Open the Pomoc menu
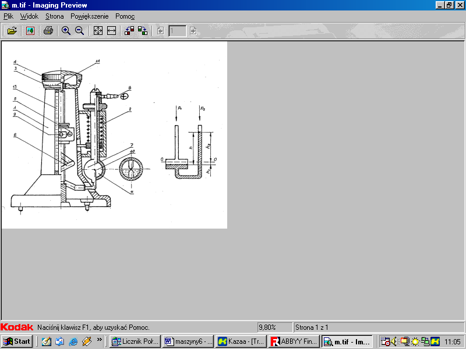Image resolution: width=466 pixels, height=349 pixels. [125, 16]
